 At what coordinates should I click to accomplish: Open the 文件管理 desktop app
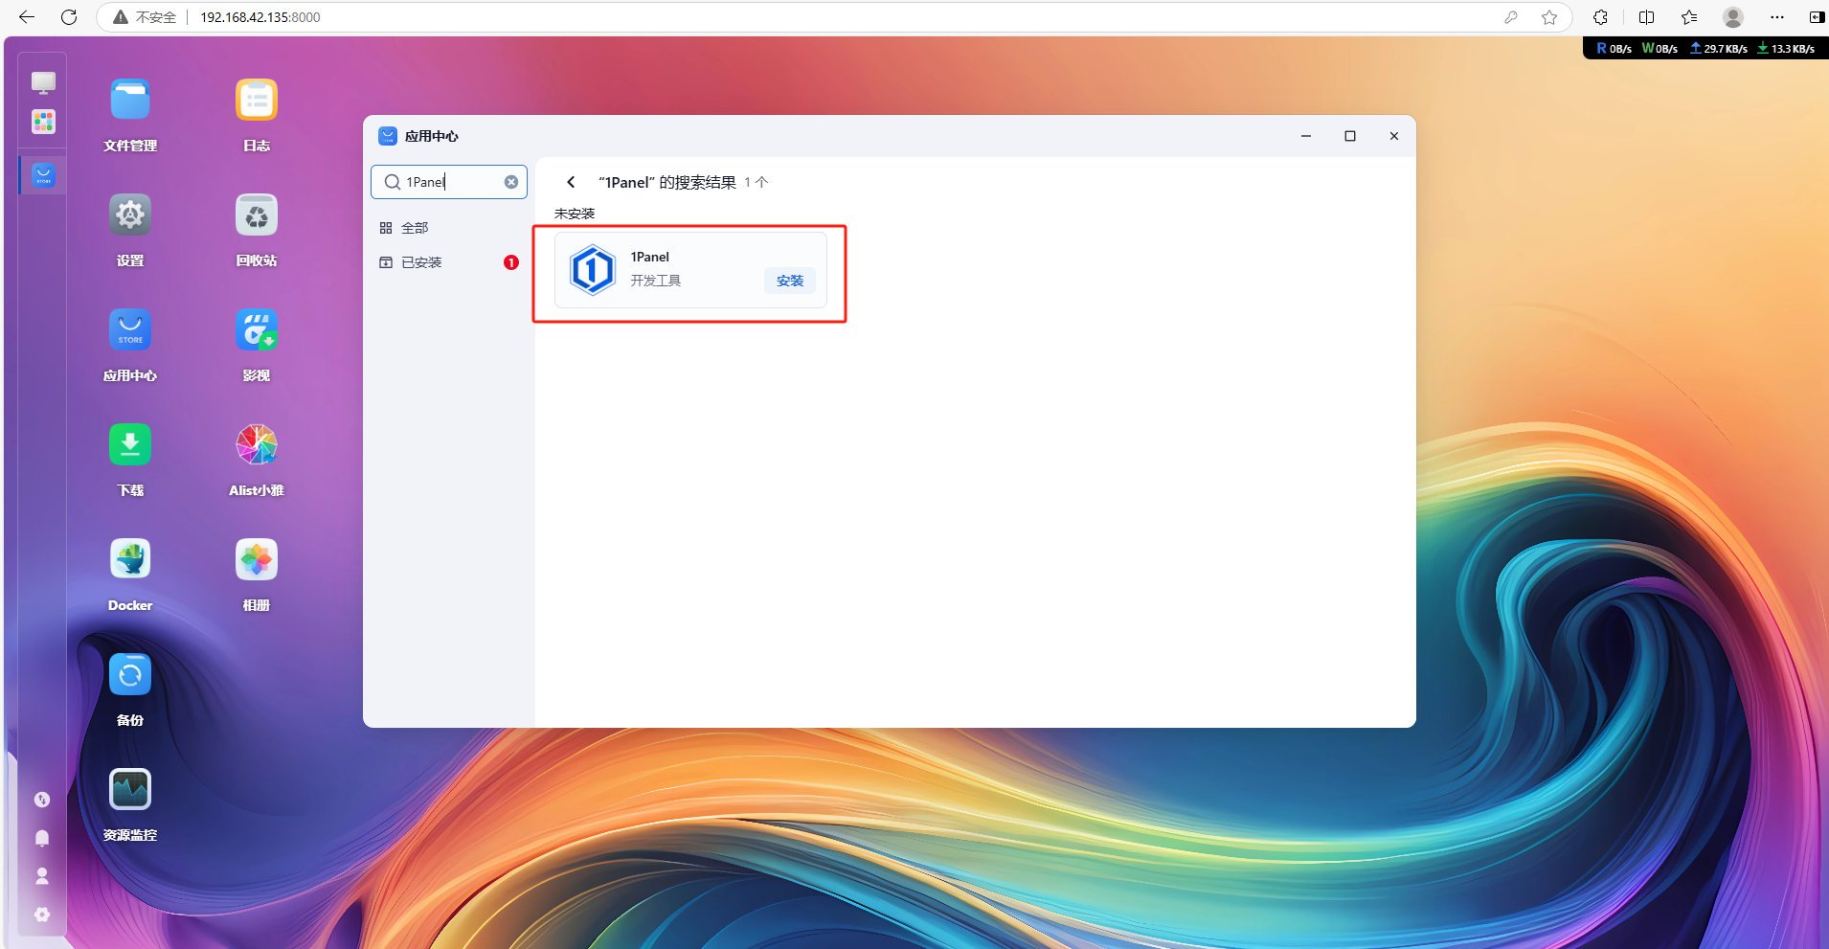(130, 101)
